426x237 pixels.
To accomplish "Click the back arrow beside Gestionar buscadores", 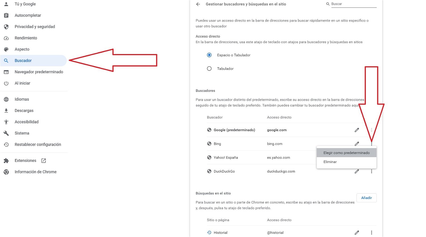I will coord(198,4).
